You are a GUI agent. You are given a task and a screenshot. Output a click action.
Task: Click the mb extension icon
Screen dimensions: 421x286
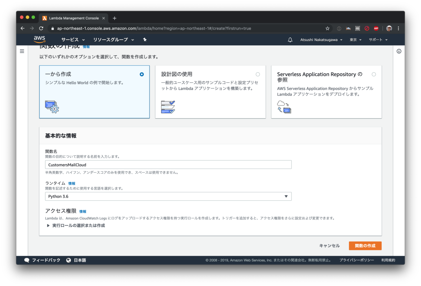[357, 28]
